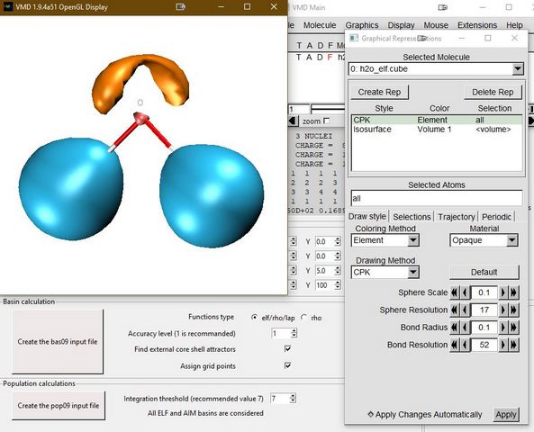Decrease Sphere Resolution by large step arrow
This screenshot has height=432, width=534.
pos(455,310)
